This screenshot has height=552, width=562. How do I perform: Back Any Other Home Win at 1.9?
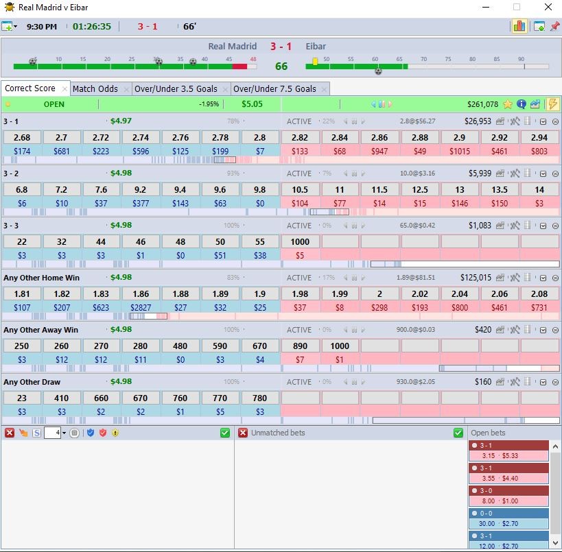(x=260, y=294)
